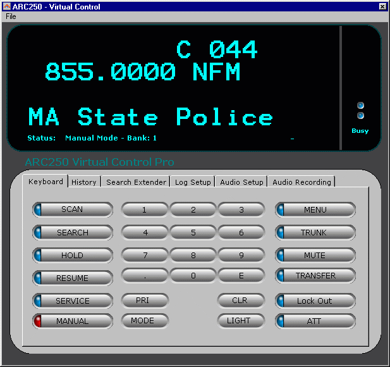
Task: Click keypad digit 9
Action: [x=241, y=255]
